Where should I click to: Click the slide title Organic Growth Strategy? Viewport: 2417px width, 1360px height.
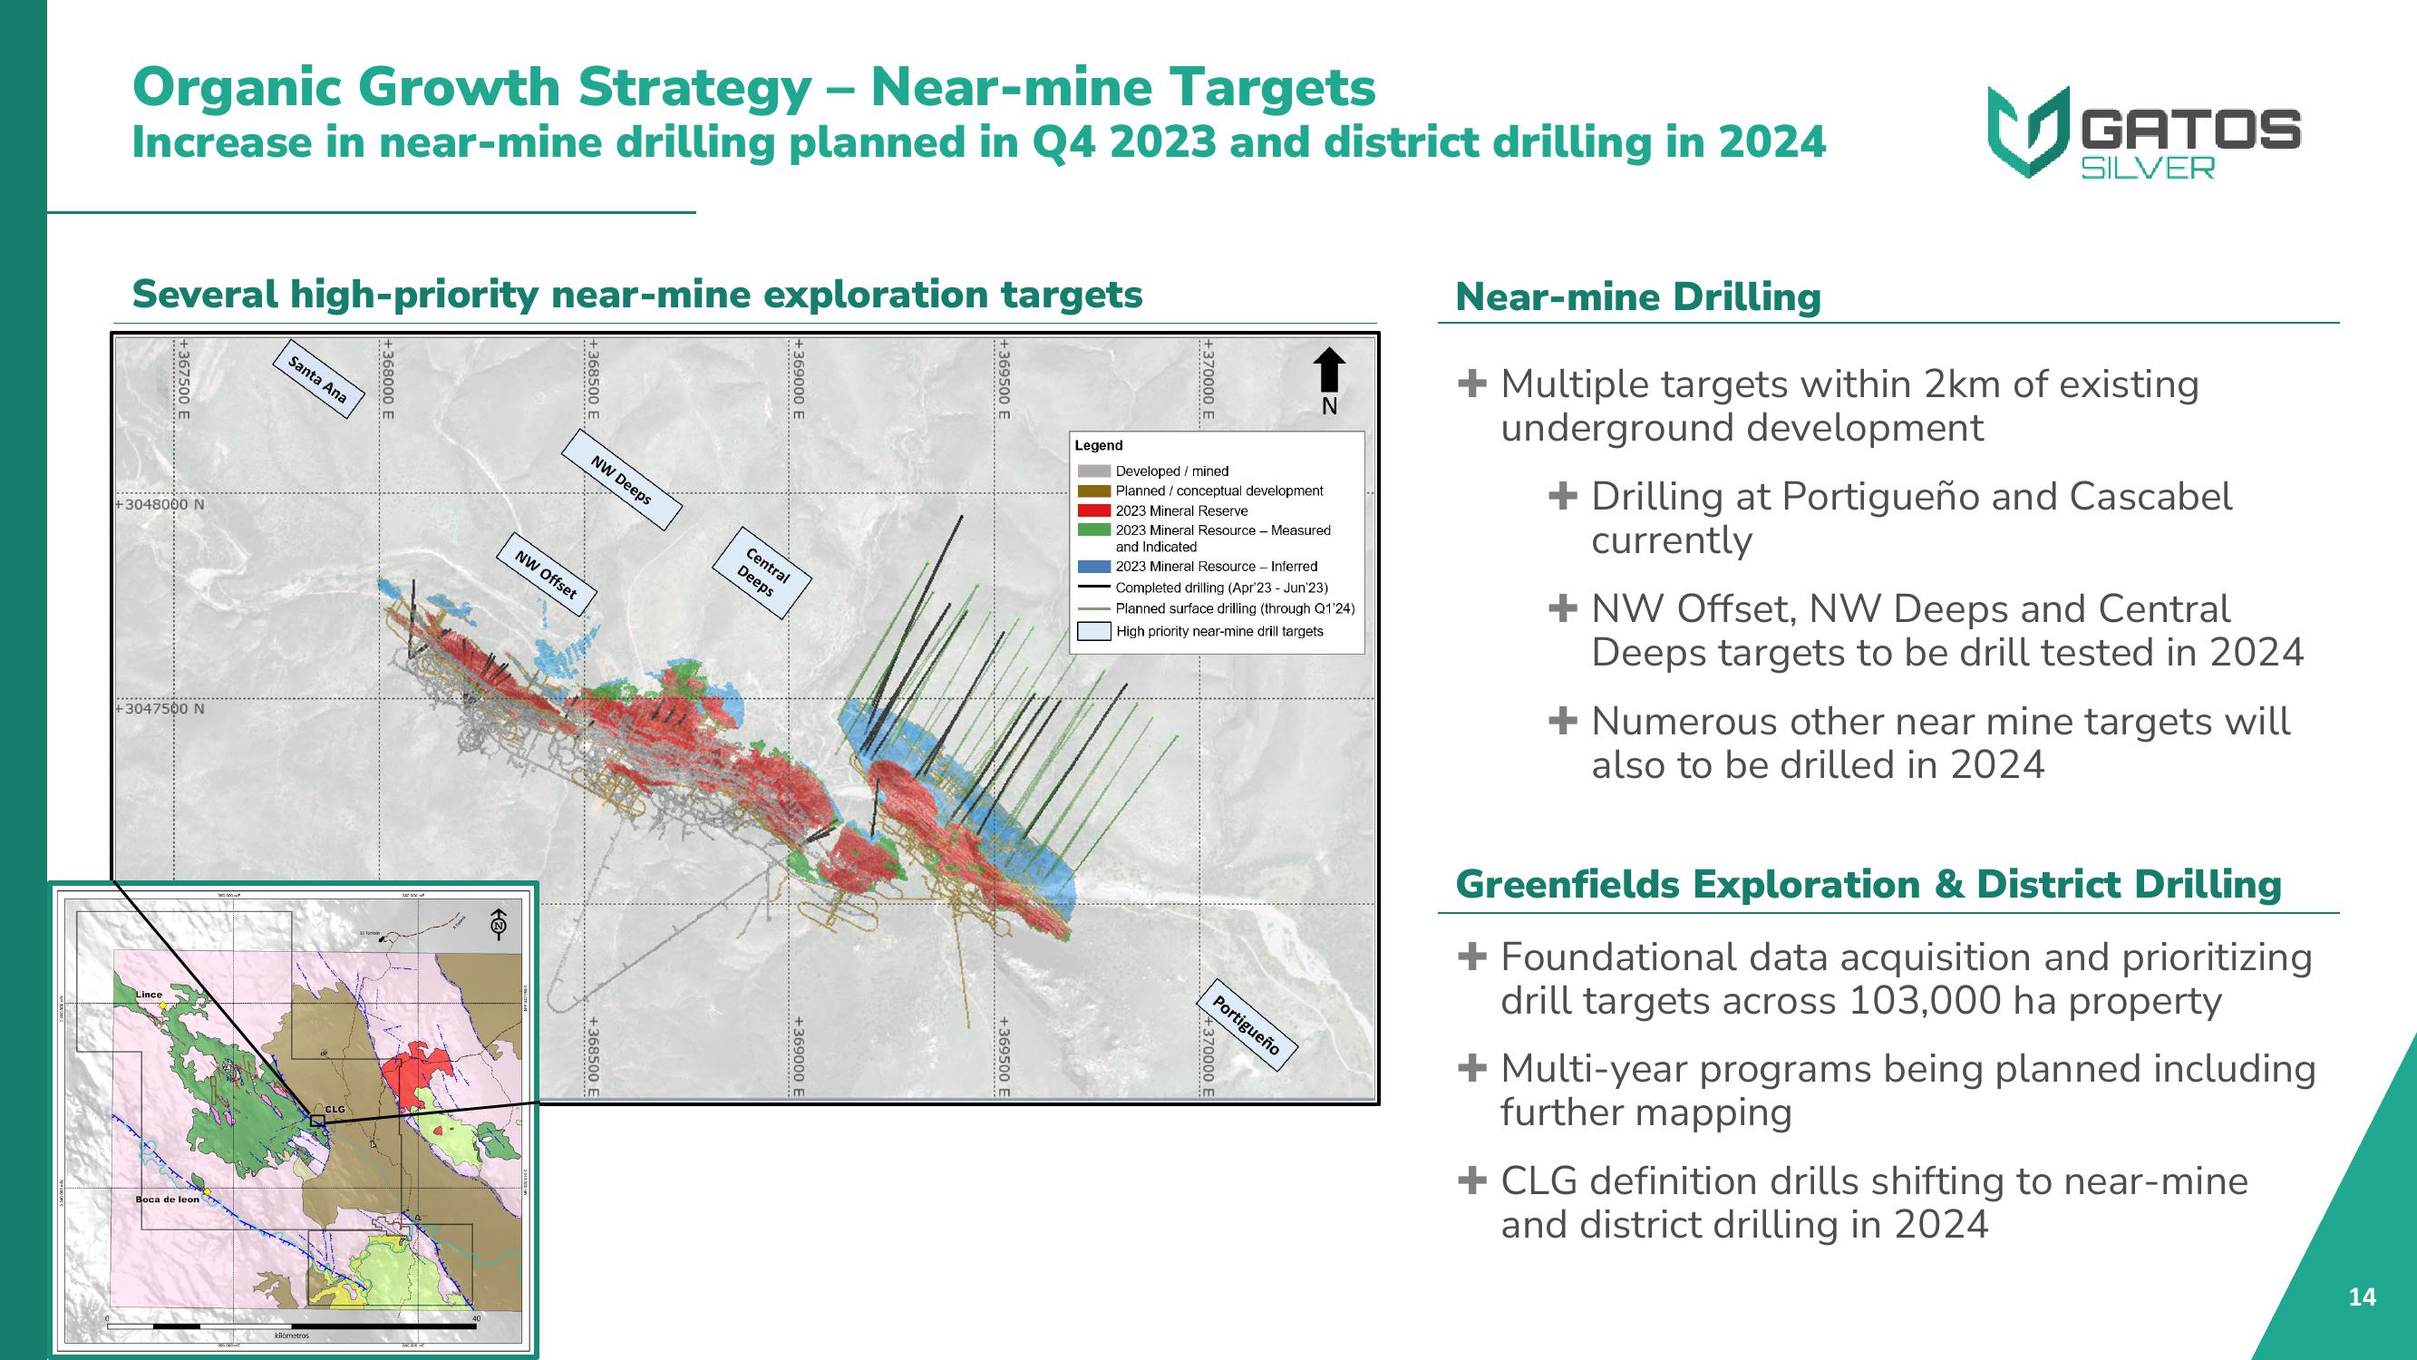(753, 87)
